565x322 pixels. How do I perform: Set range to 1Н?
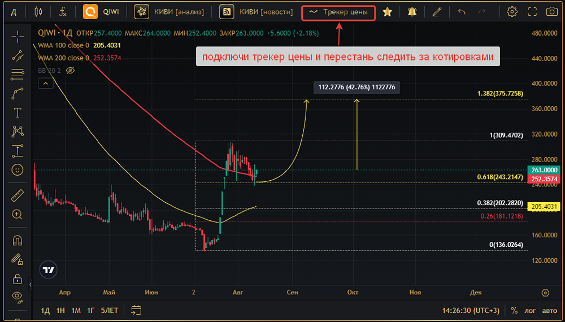60,311
